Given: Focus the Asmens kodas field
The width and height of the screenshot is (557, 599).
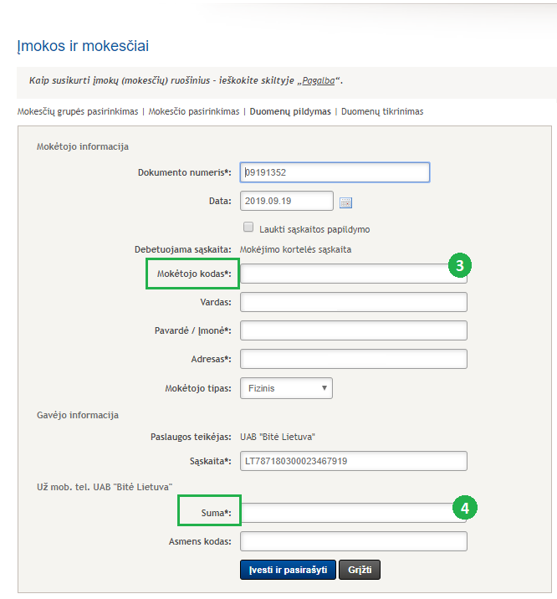Looking at the screenshot, I should tap(353, 541).
